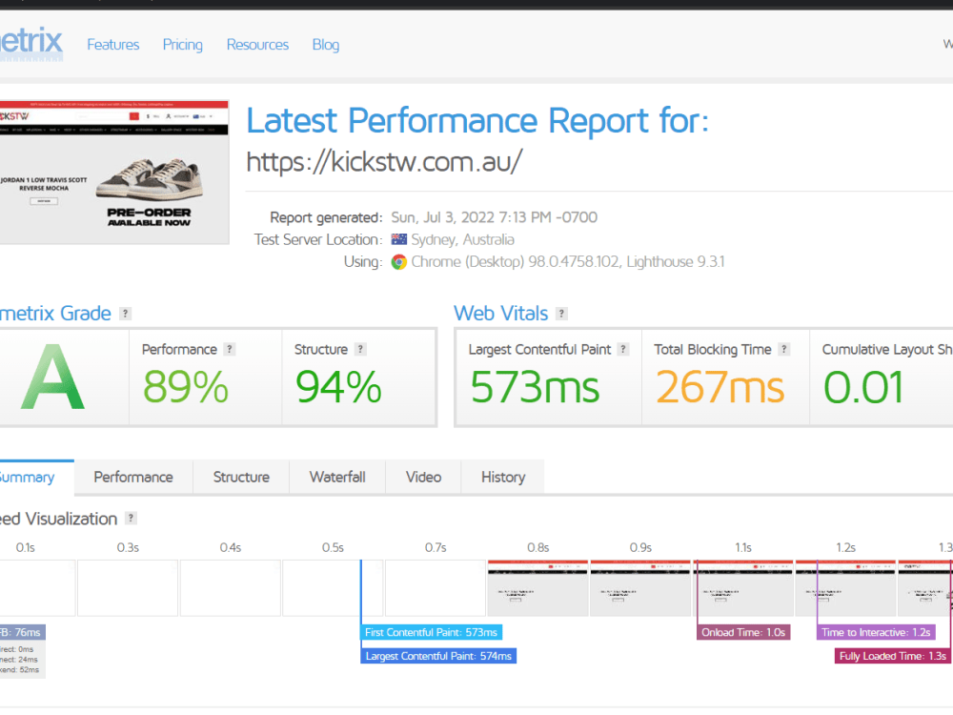Click the 0.8s filmstrip frame
This screenshot has height=715, width=953.
(537, 588)
